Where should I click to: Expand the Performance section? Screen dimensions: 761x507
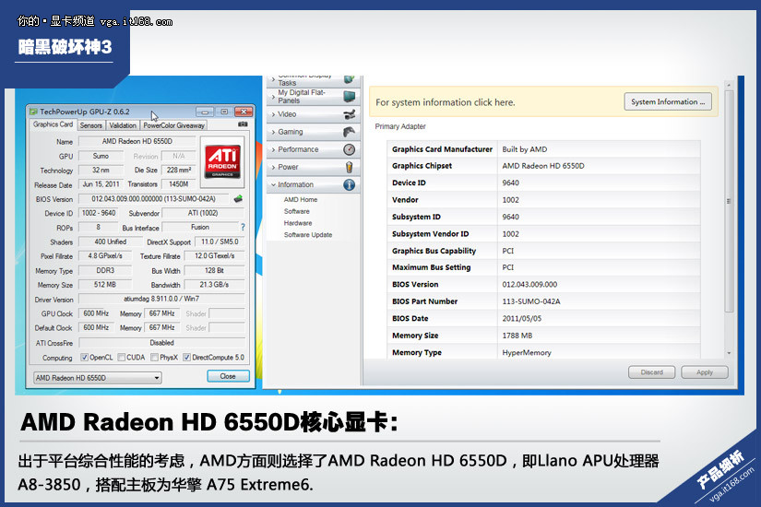coord(313,149)
